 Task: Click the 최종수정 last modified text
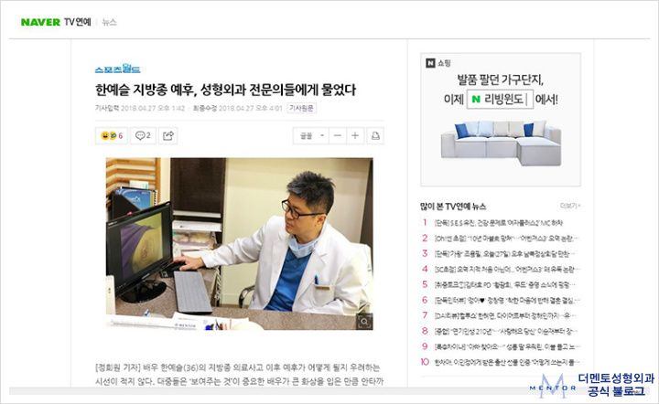pyautogui.click(x=237, y=108)
